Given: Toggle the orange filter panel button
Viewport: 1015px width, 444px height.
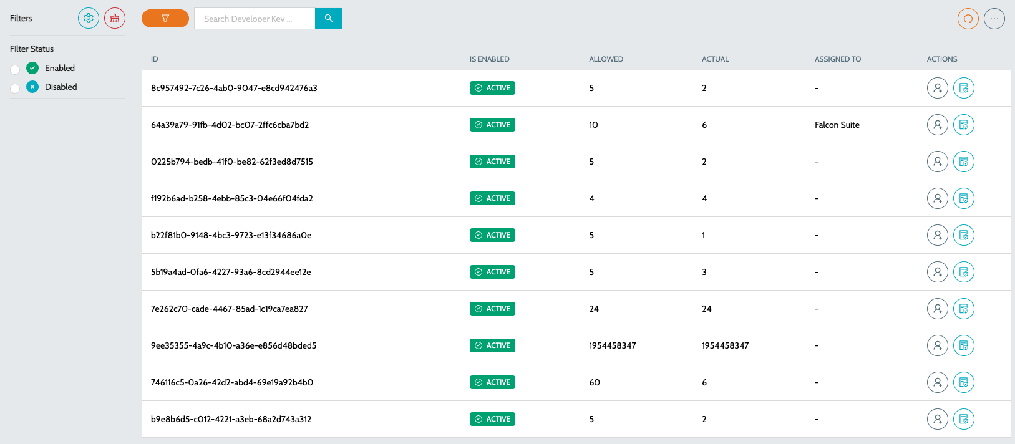Looking at the screenshot, I should (x=165, y=19).
